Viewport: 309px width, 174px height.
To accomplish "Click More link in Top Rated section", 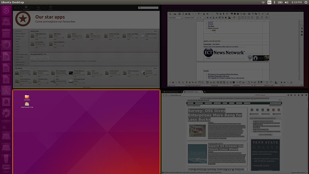I will (155, 68).
